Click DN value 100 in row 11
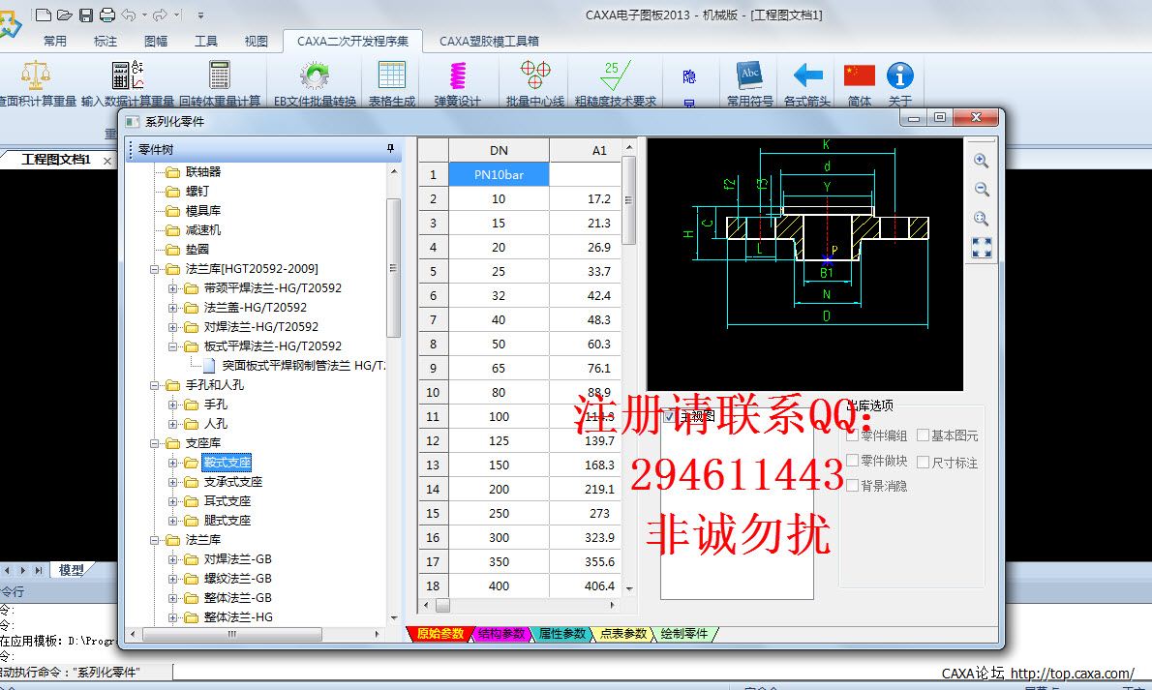1152x690 pixels. pos(499,417)
